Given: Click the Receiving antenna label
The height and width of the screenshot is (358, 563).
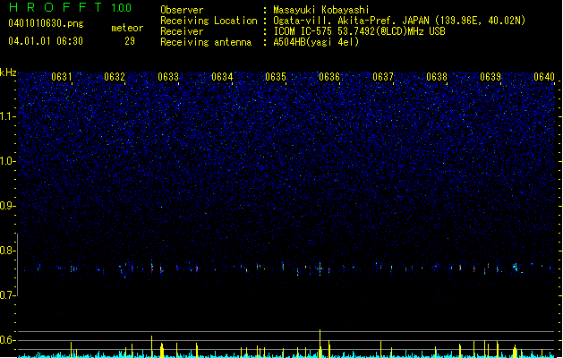Looking at the screenshot, I should point(206,42).
